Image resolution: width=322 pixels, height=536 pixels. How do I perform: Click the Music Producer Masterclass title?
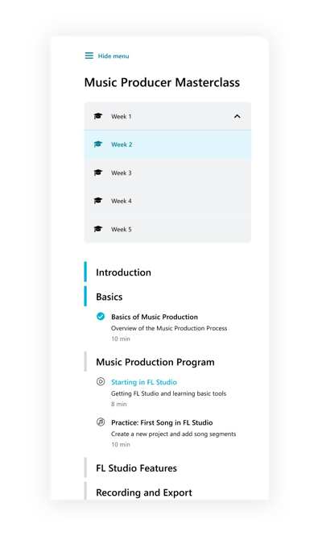click(162, 82)
